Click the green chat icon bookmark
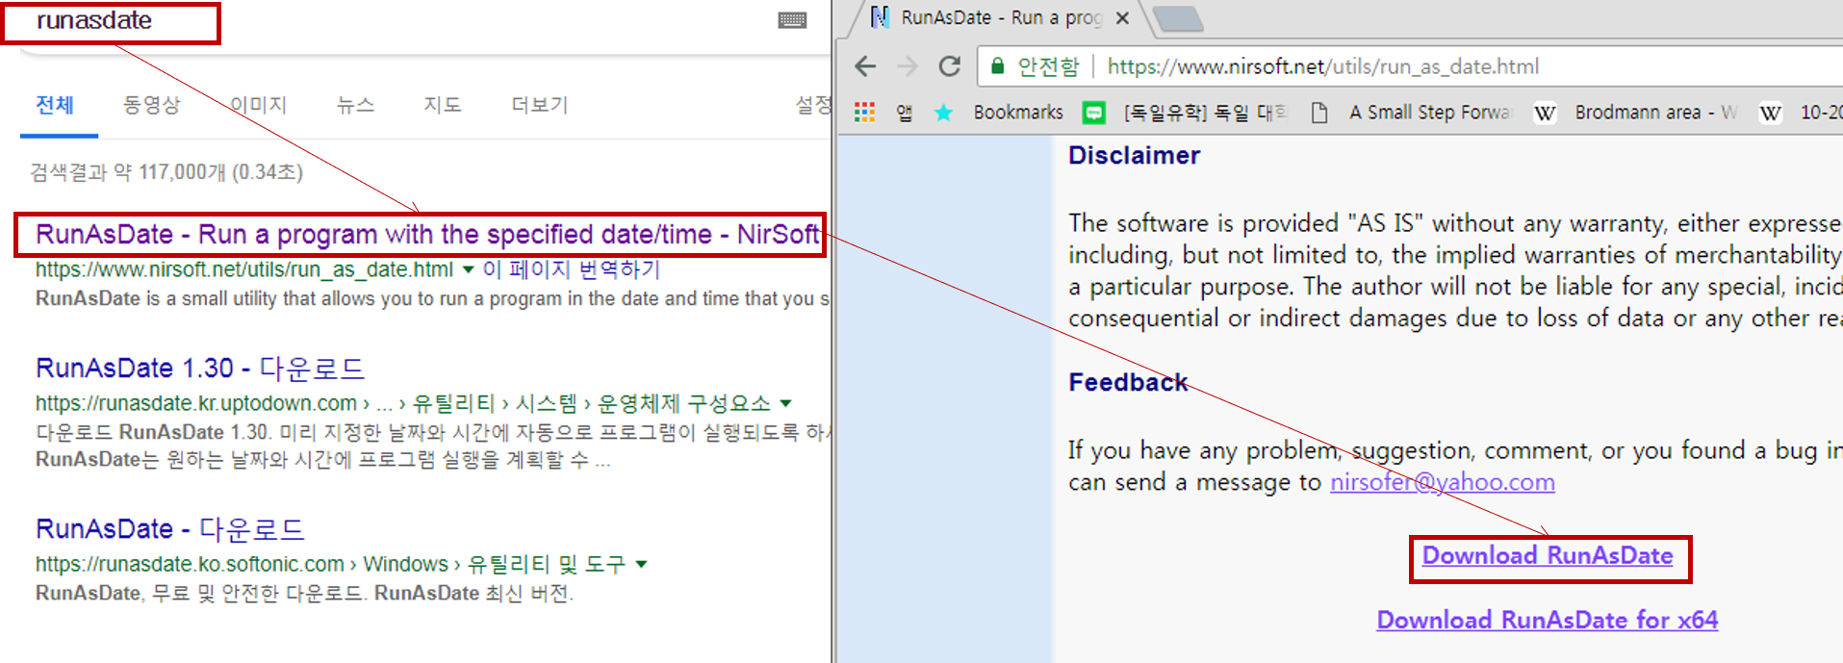This screenshot has width=1843, height=663. 1093,113
